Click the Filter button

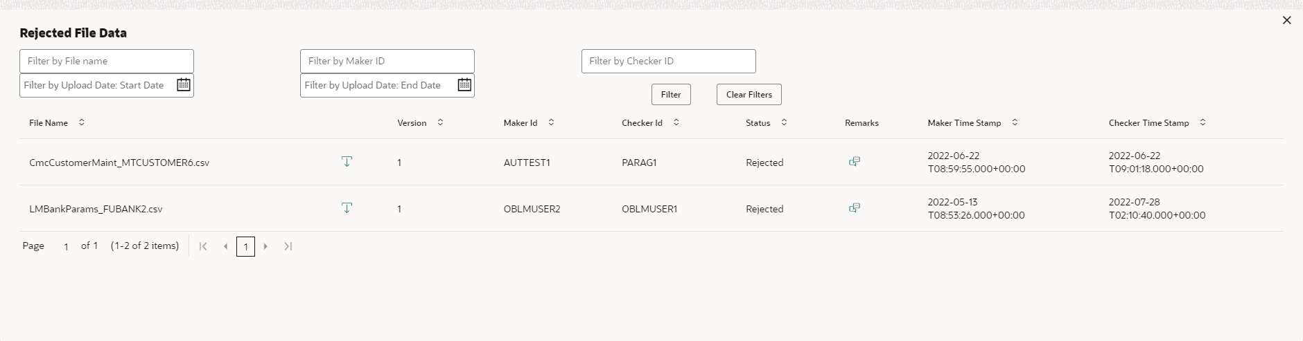(671, 95)
